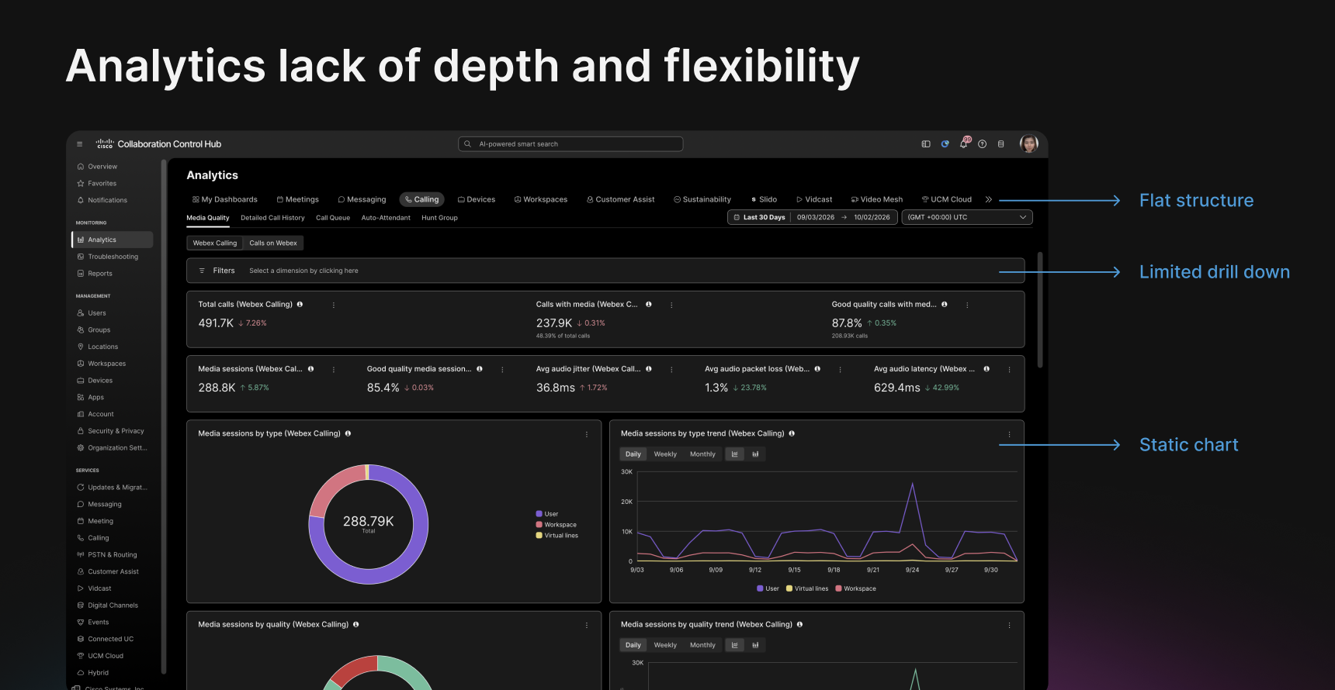Open Security & Privacy in sidebar
Viewport: 1335px width, 690px height.
pos(112,431)
